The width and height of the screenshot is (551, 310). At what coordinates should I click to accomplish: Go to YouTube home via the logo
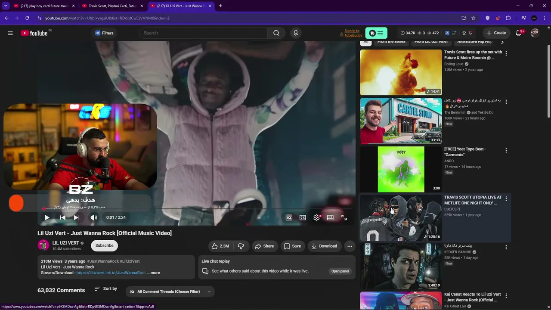tap(34, 33)
